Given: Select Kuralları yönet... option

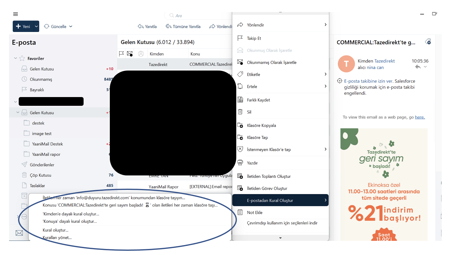Looking at the screenshot, I should [57, 238].
